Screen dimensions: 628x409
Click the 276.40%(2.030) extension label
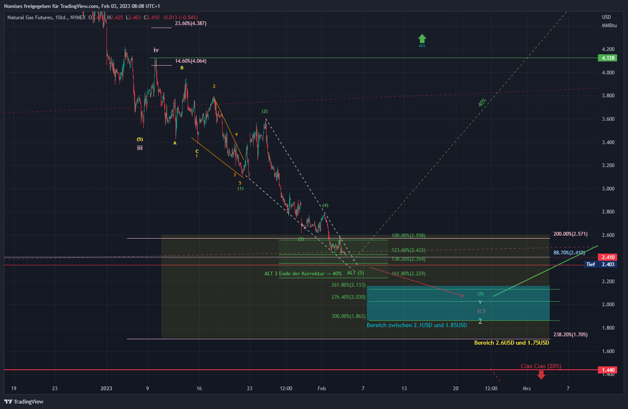coord(348,297)
